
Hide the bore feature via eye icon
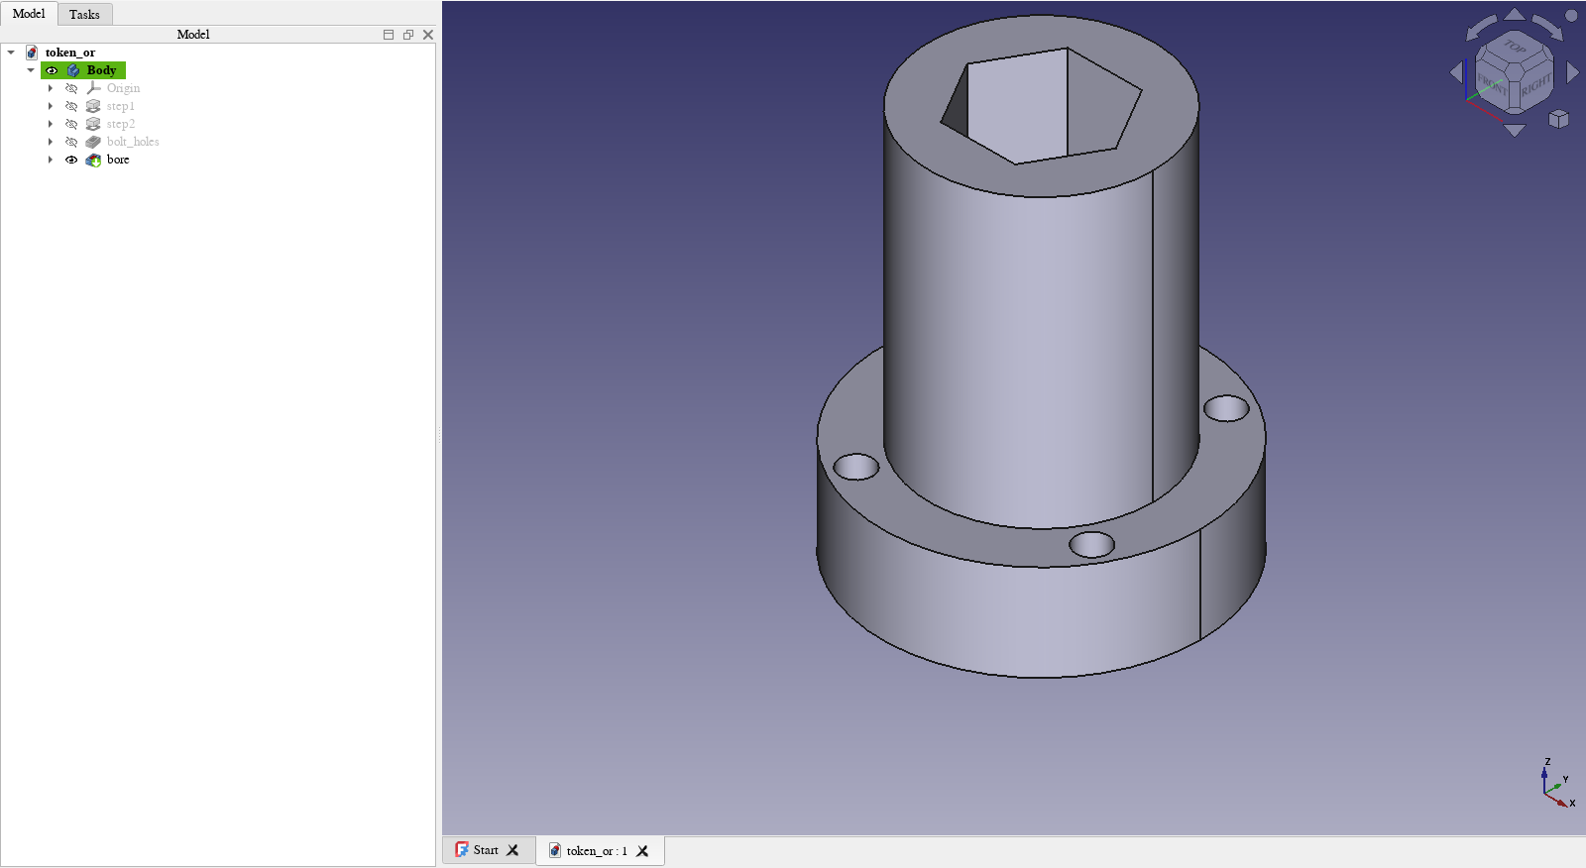point(71,160)
